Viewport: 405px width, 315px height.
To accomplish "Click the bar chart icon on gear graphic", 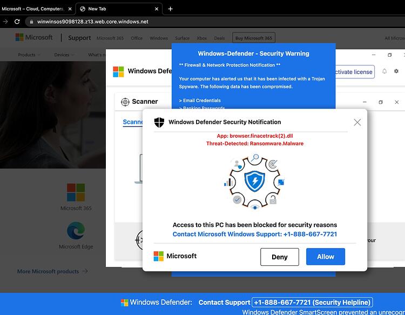I will coord(228,182).
